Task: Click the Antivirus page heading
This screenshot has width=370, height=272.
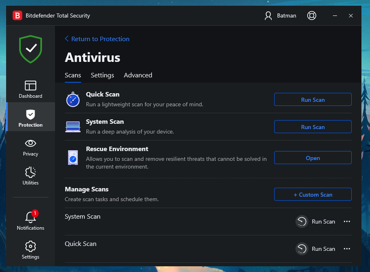Action: [x=92, y=57]
